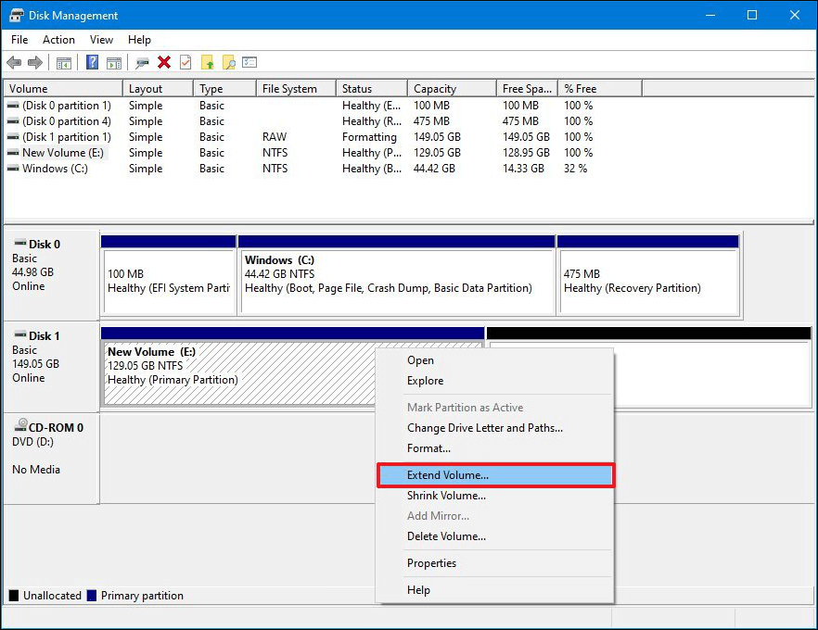Click the checklist toolbar icon
Image resolution: width=818 pixels, height=630 pixels.
[x=249, y=62]
